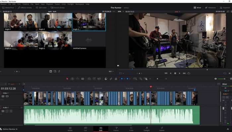Open the Inspector panel
This screenshot has height=132, width=232.
(225, 8)
